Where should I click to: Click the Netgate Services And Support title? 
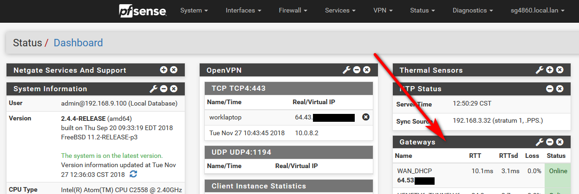(x=70, y=70)
